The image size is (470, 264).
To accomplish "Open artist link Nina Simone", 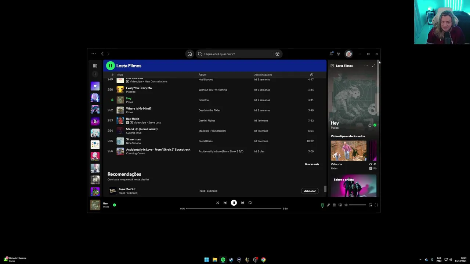I will (133, 143).
